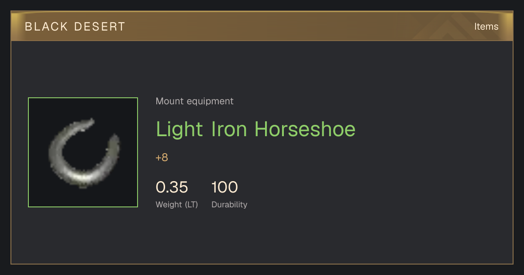Click the word "equipment" in category label

click(x=210, y=101)
